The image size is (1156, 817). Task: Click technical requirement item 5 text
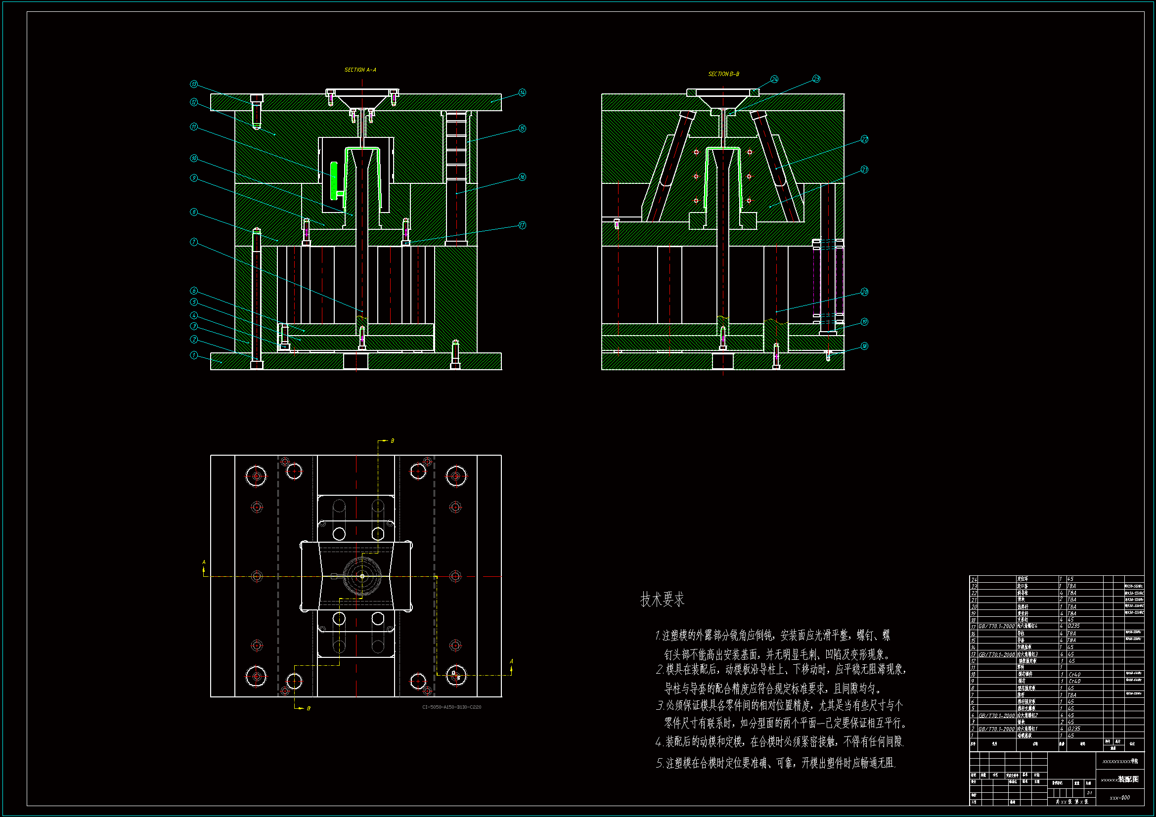pyautogui.click(x=775, y=763)
